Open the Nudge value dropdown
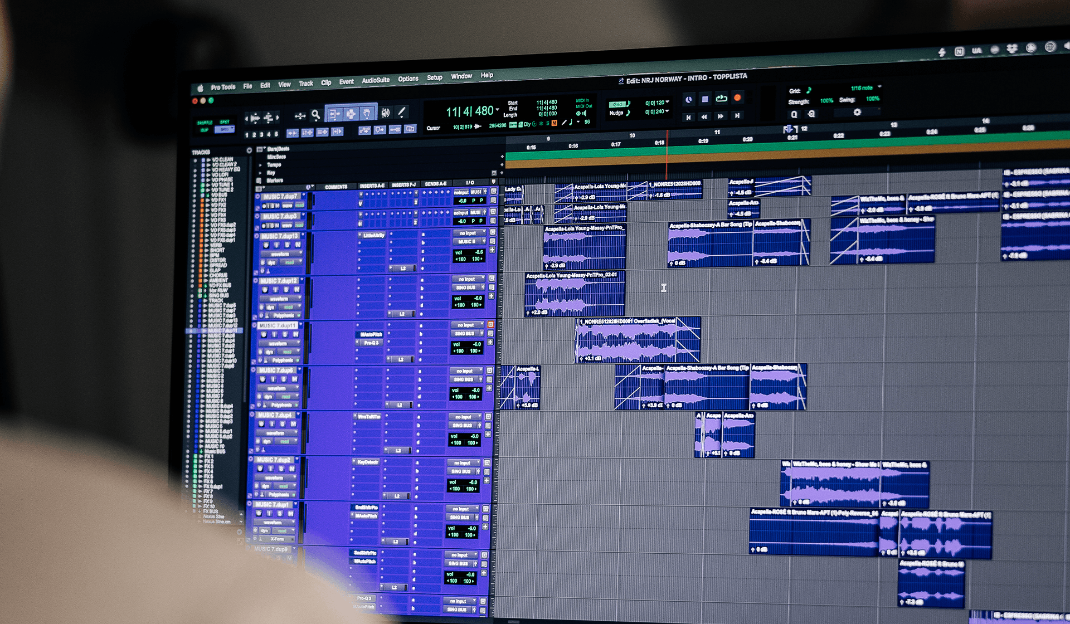This screenshot has height=624, width=1070. click(x=668, y=111)
